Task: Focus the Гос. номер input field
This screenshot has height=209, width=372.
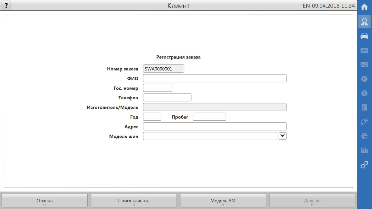Action: [157, 88]
